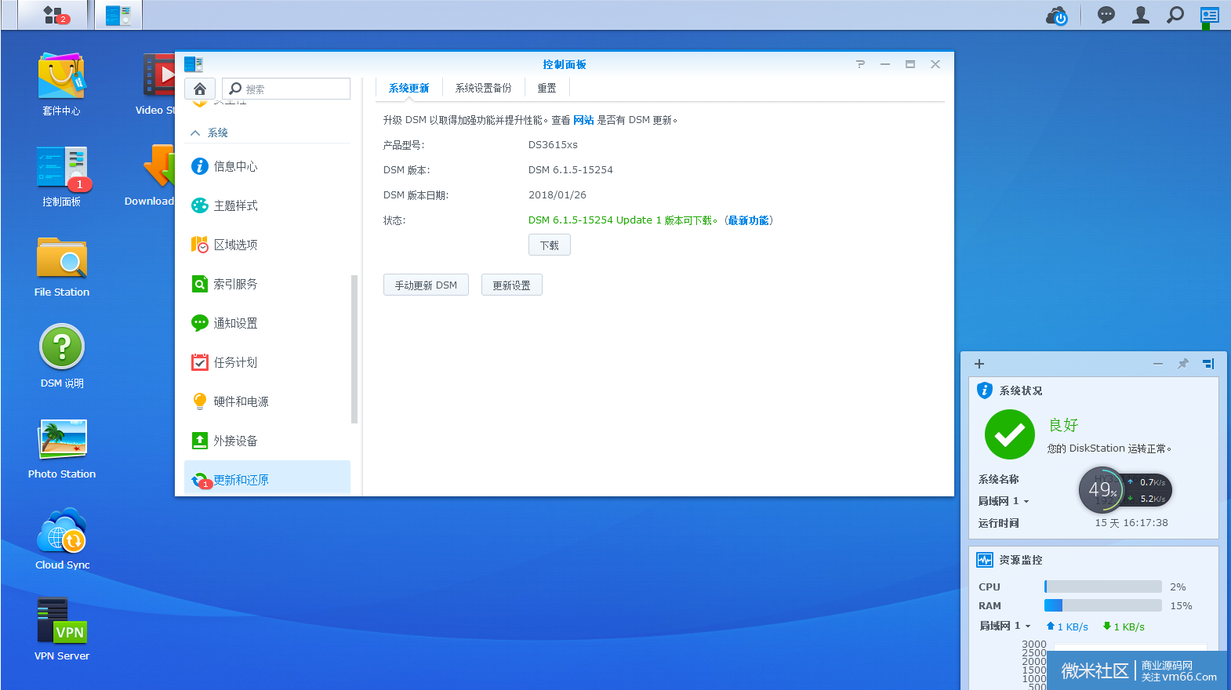
Task: Click widget panel layout icon
Action: (1208, 364)
